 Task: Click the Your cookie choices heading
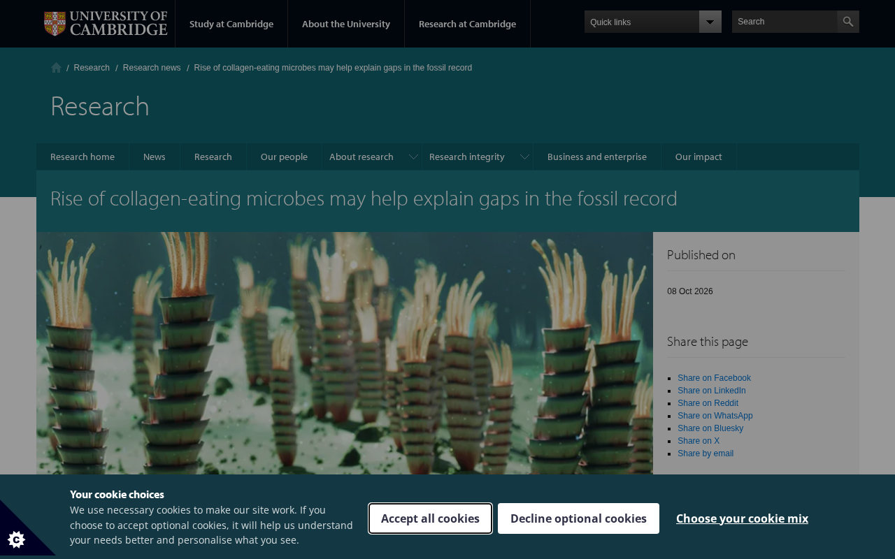[x=117, y=495]
